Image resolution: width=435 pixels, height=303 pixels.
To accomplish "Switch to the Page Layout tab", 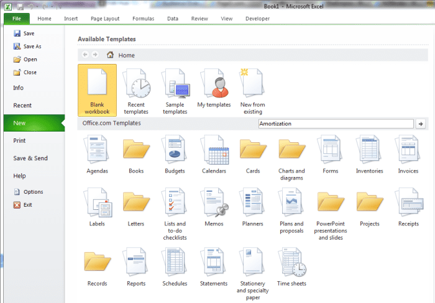I will pyautogui.click(x=105, y=19).
